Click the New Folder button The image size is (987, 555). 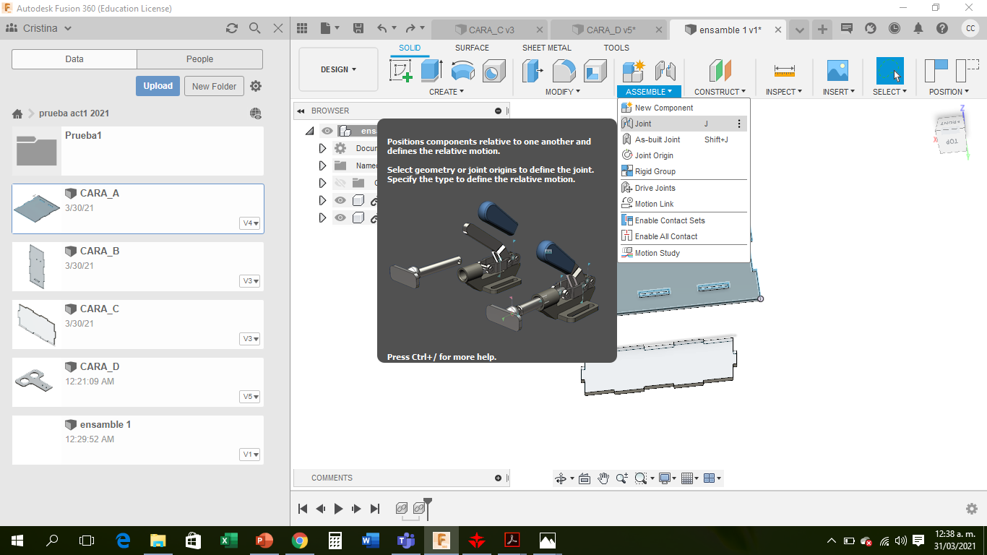point(214,86)
